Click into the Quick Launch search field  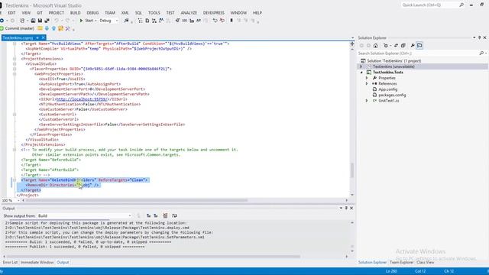(429, 5)
